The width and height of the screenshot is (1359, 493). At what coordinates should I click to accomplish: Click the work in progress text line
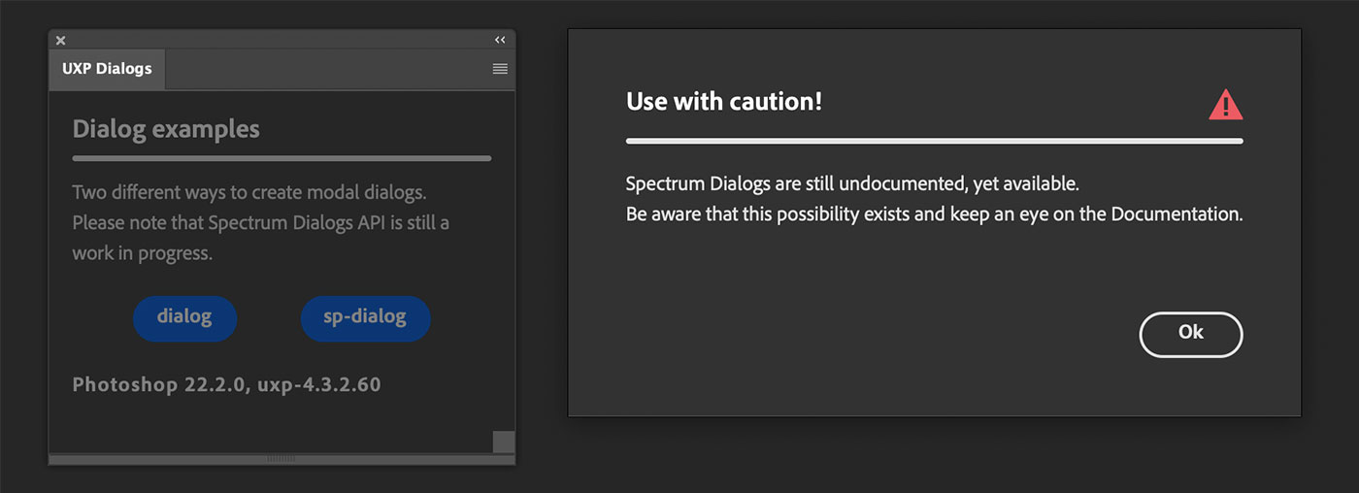[x=142, y=253]
